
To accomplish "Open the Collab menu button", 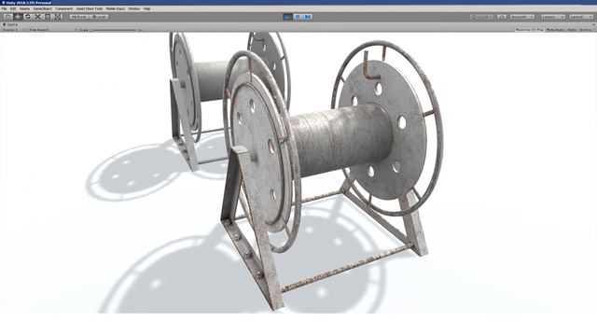I will pyautogui.click(x=482, y=17).
